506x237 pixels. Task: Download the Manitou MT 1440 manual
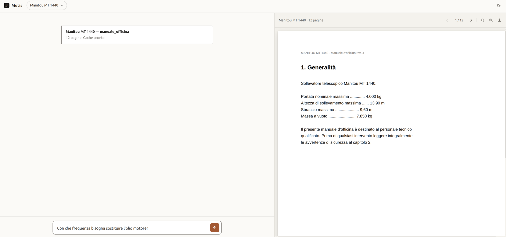pyautogui.click(x=500, y=20)
